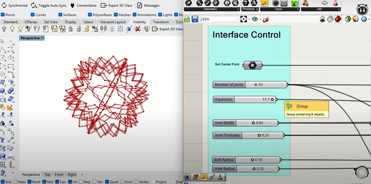Select the Rhino Box solid tool icon
The image size is (371, 184).
tap(3, 91)
